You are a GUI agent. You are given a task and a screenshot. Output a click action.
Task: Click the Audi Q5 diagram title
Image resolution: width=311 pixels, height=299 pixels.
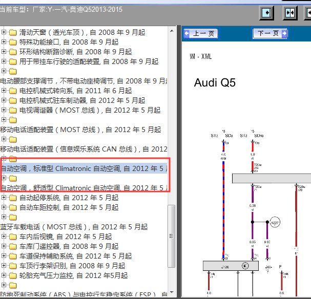(x=215, y=82)
